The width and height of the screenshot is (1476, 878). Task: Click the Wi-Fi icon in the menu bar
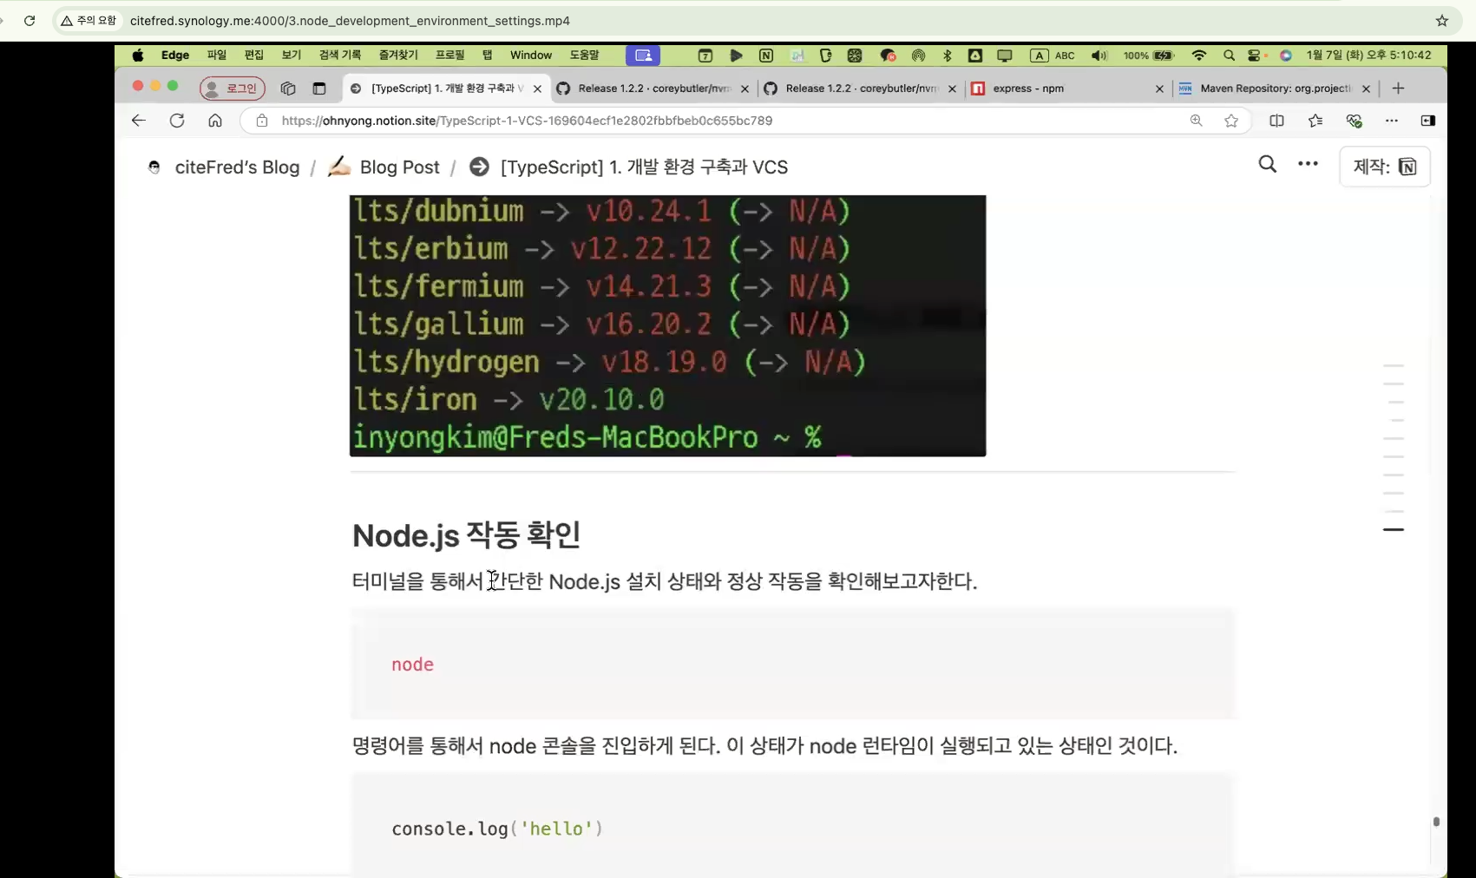1199,56
